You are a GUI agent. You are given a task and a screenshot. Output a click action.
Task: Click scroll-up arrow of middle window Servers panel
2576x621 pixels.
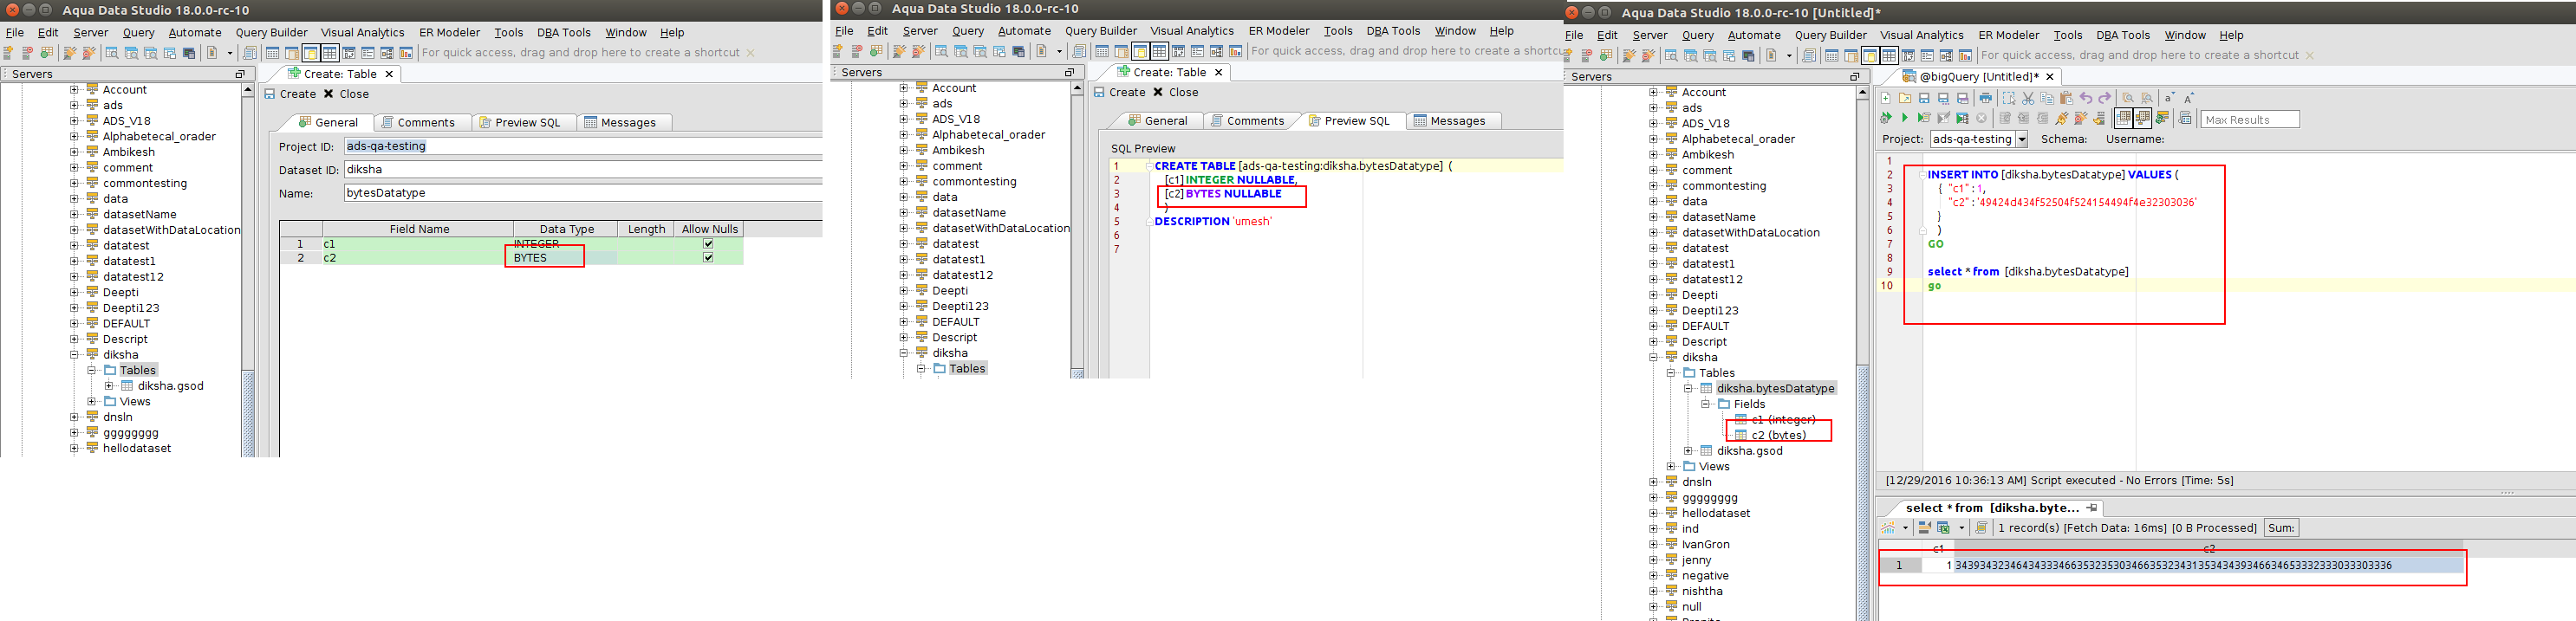tap(1077, 89)
